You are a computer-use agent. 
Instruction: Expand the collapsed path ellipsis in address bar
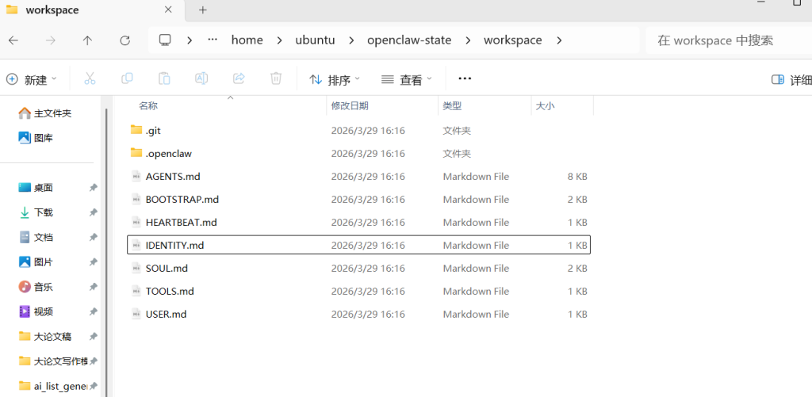click(212, 40)
